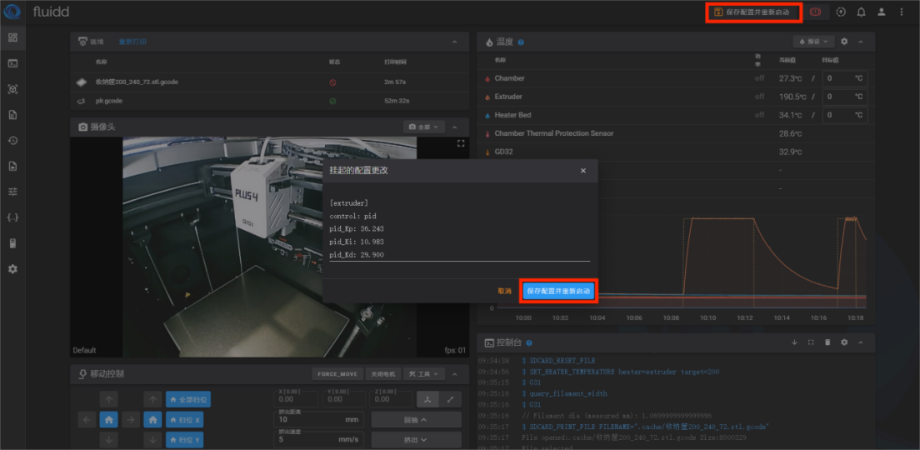Close the pending config changes dialog
Viewport: 920px width, 450px height.
point(583,170)
